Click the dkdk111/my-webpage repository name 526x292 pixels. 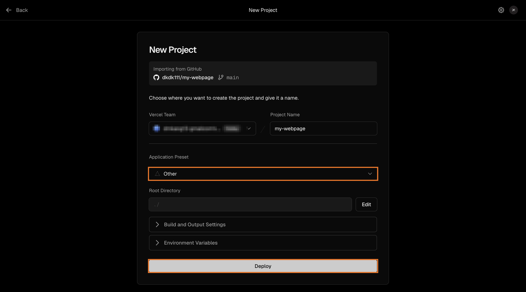[188, 77]
